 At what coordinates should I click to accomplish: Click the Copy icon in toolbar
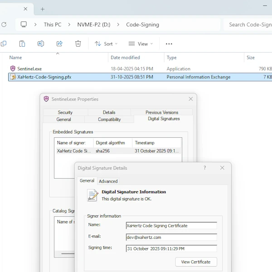(4, 44)
